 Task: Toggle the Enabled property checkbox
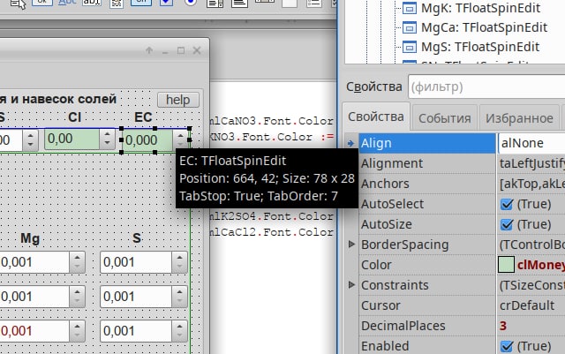point(507,346)
